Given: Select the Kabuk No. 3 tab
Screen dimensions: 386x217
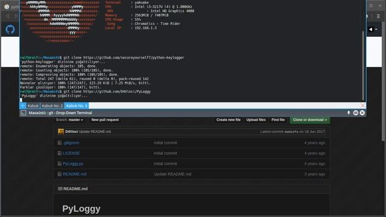Looking at the screenshot, I should point(77,105).
